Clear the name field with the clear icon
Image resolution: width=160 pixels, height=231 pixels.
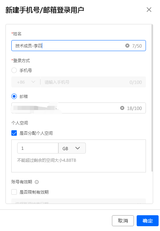click(x=127, y=46)
